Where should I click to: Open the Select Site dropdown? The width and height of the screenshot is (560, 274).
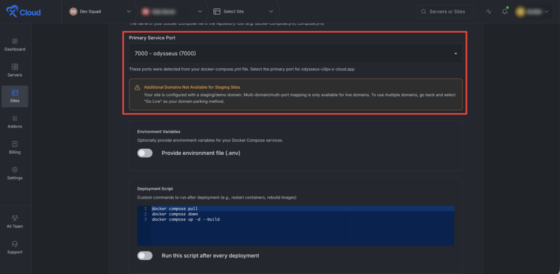pyautogui.click(x=243, y=11)
